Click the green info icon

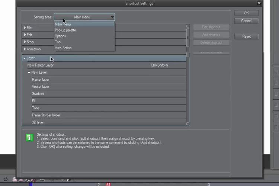click(29, 137)
